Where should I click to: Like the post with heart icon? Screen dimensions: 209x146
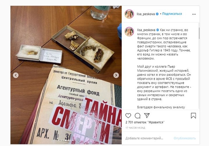pyautogui.click(x=128, y=115)
